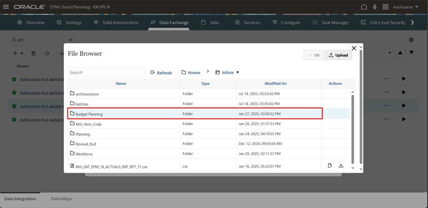
Task: Click the file list vertical scrollbar
Action: pyautogui.click(x=352, y=129)
